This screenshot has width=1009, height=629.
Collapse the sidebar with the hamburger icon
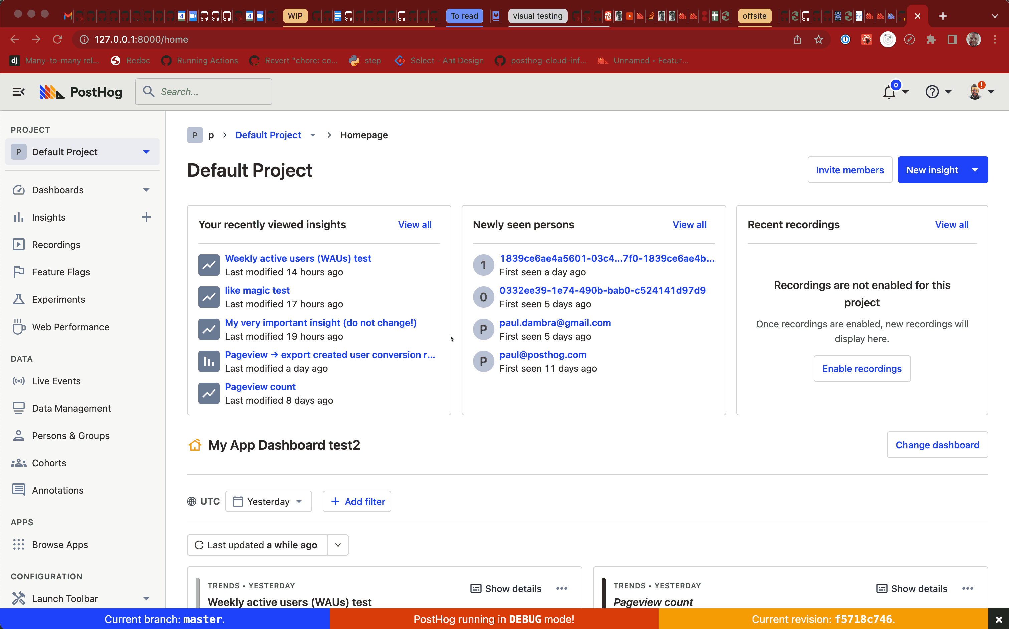click(x=18, y=92)
